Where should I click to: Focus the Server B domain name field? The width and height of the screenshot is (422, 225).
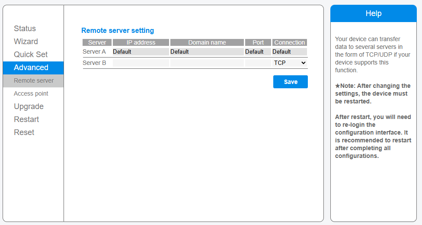click(x=207, y=63)
